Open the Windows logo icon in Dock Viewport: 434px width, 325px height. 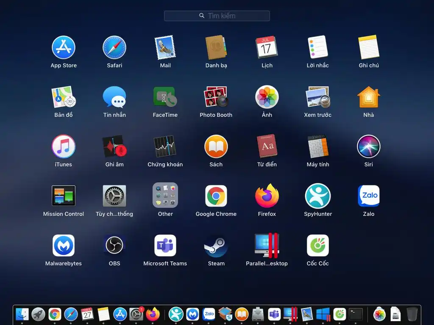323,314
